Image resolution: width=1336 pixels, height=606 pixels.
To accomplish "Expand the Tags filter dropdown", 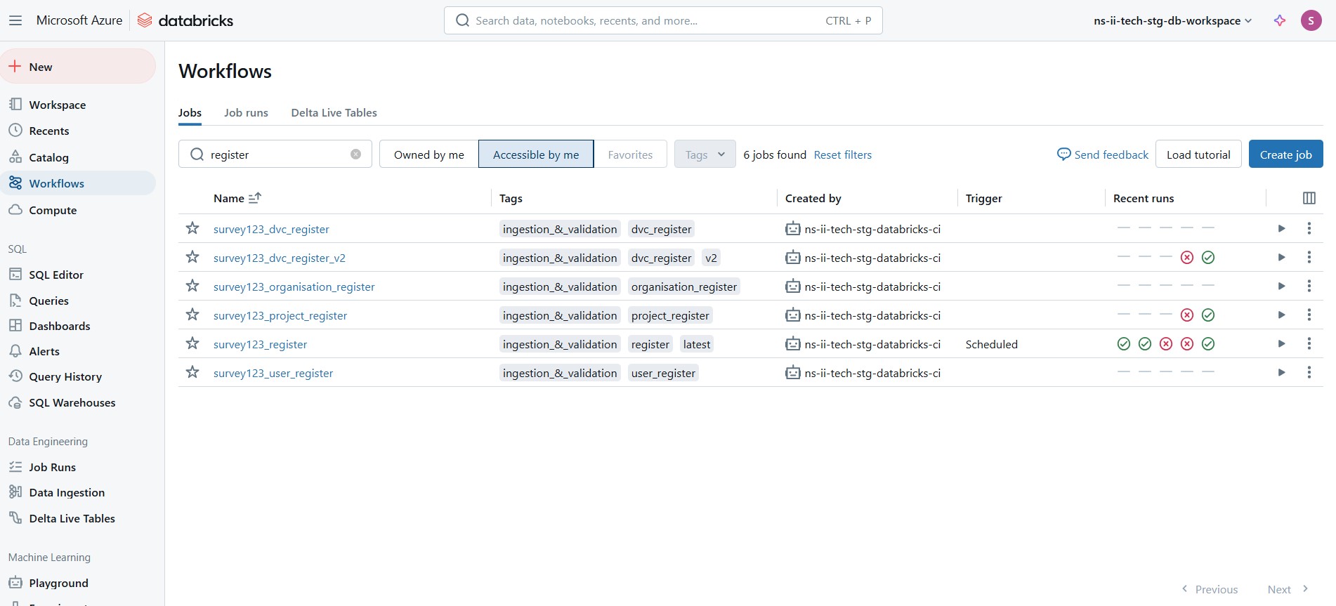I will [x=705, y=154].
